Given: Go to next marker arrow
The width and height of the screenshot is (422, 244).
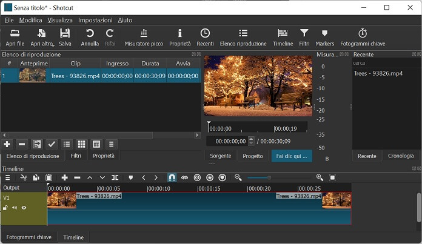Looking at the screenshot, I should point(156,177).
